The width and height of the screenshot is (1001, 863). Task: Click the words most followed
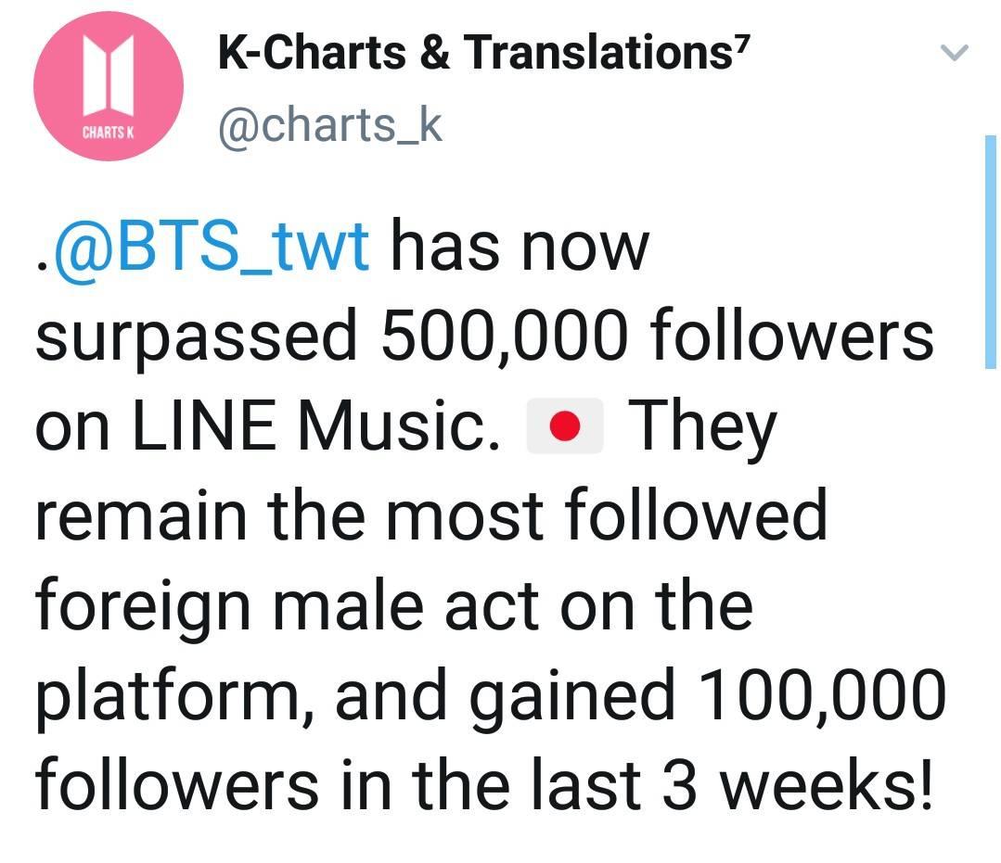[607, 514]
